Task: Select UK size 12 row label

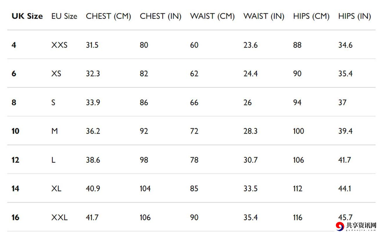Action: [15, 160]
